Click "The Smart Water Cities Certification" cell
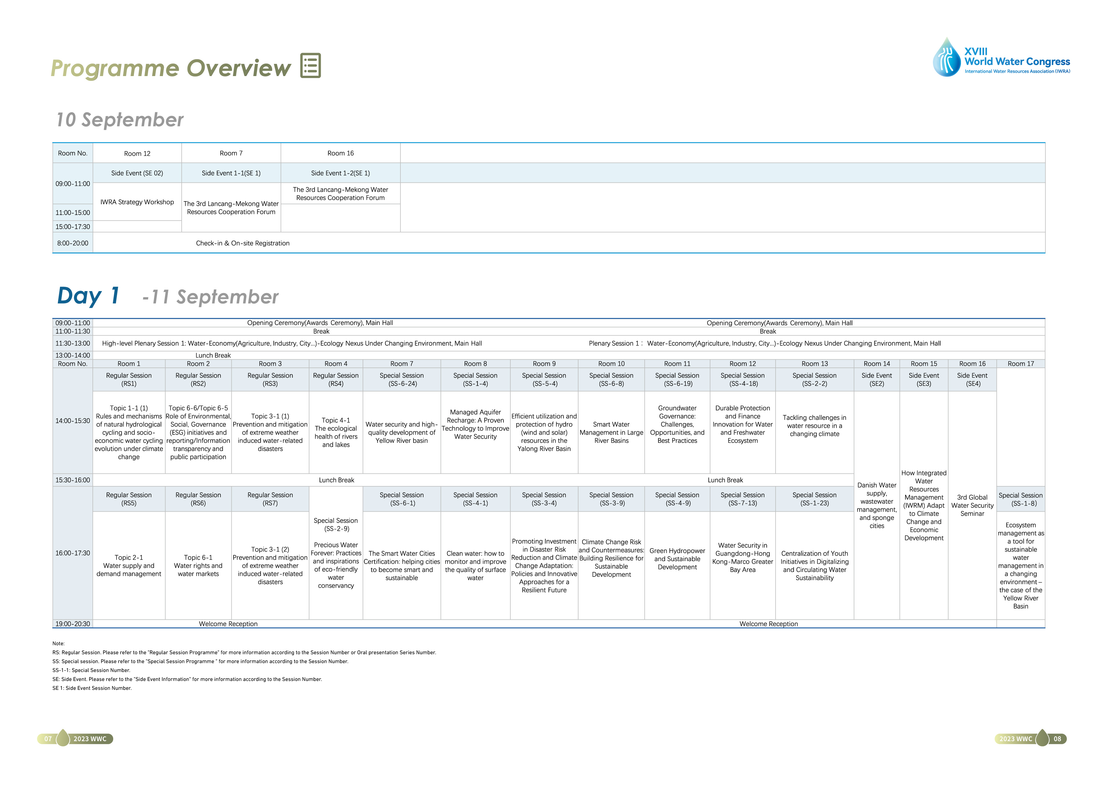Viewport: 1104px width, 786px height. (x=401, y=565)
